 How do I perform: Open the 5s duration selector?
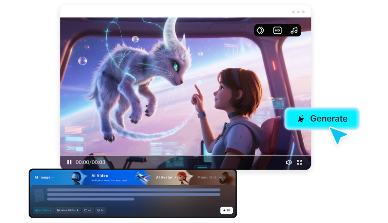[101, 210]
